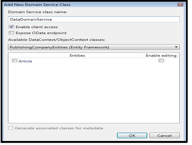Viewport: 192px width, 145px height.
Task: Click the Domain Service class name label
Action: coord(38,12)
